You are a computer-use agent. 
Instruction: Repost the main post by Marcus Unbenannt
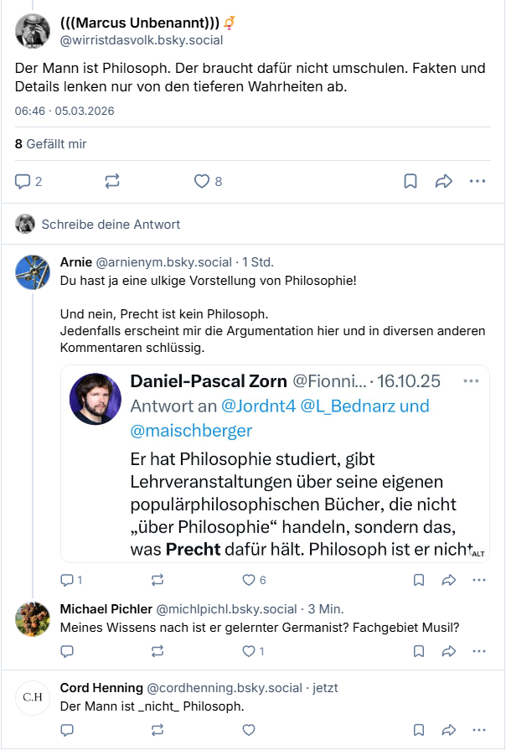pyautogui.click(x=112, y=180)
